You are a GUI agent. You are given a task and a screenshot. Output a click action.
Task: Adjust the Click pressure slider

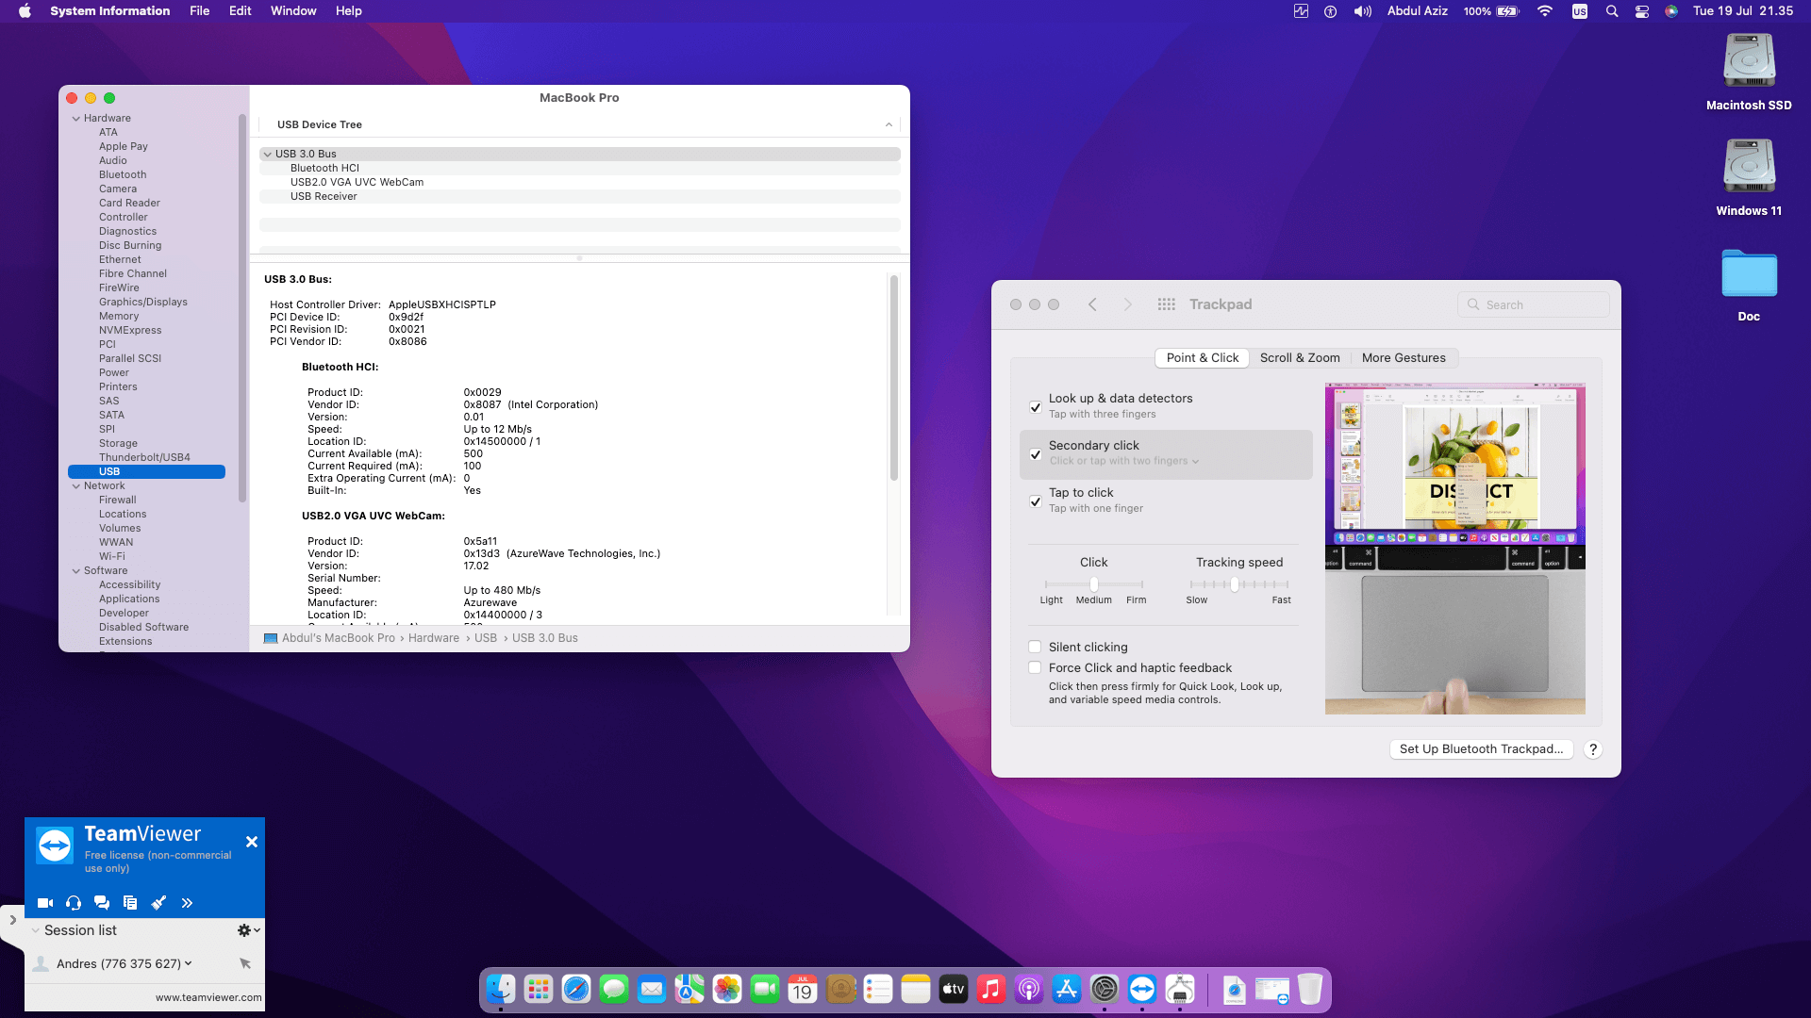point(1094,584)
